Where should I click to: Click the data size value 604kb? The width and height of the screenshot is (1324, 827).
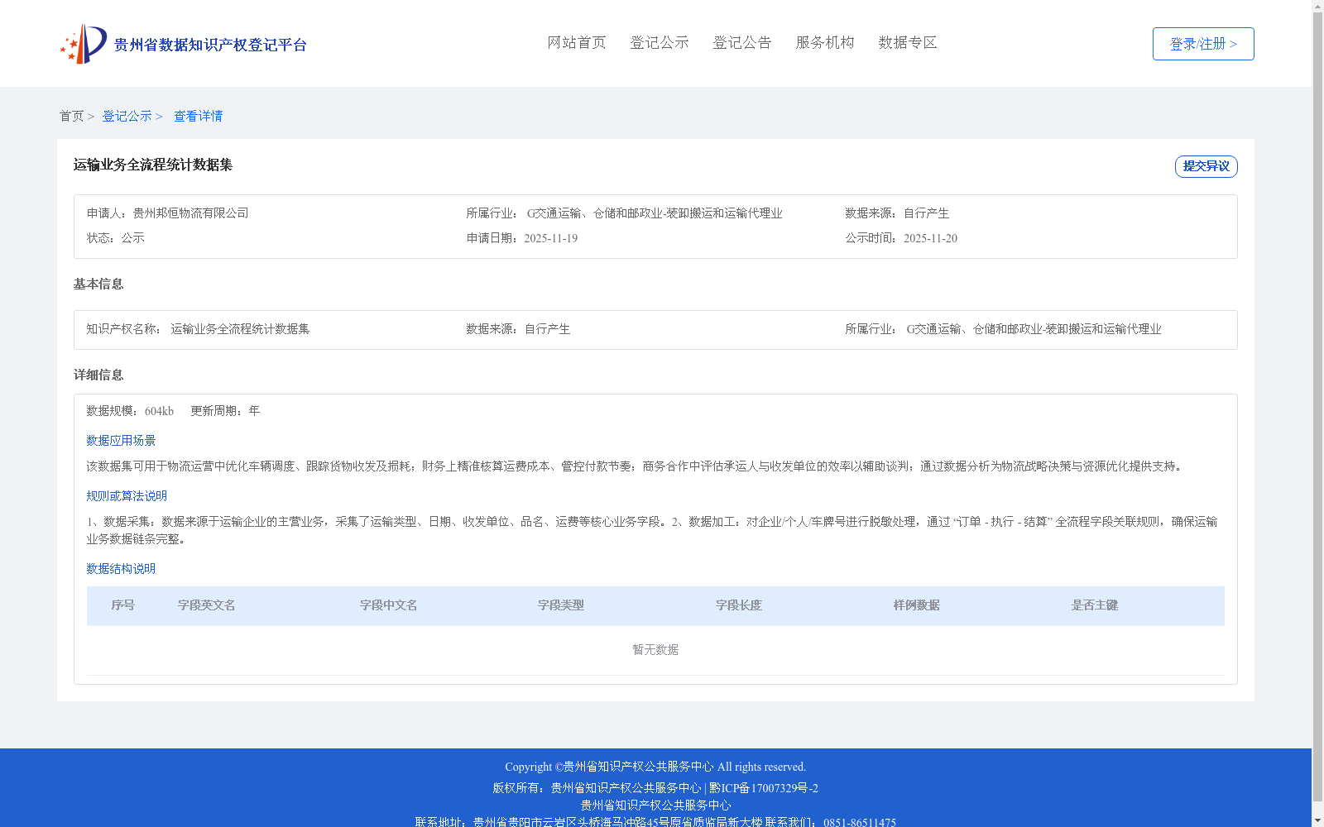click(159, 411)
